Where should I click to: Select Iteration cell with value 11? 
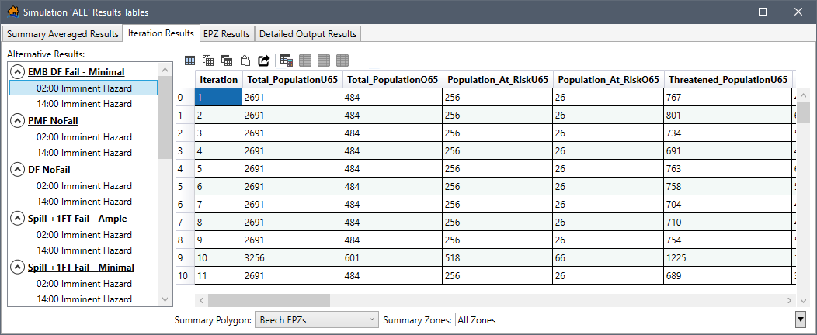coord(218,276)
